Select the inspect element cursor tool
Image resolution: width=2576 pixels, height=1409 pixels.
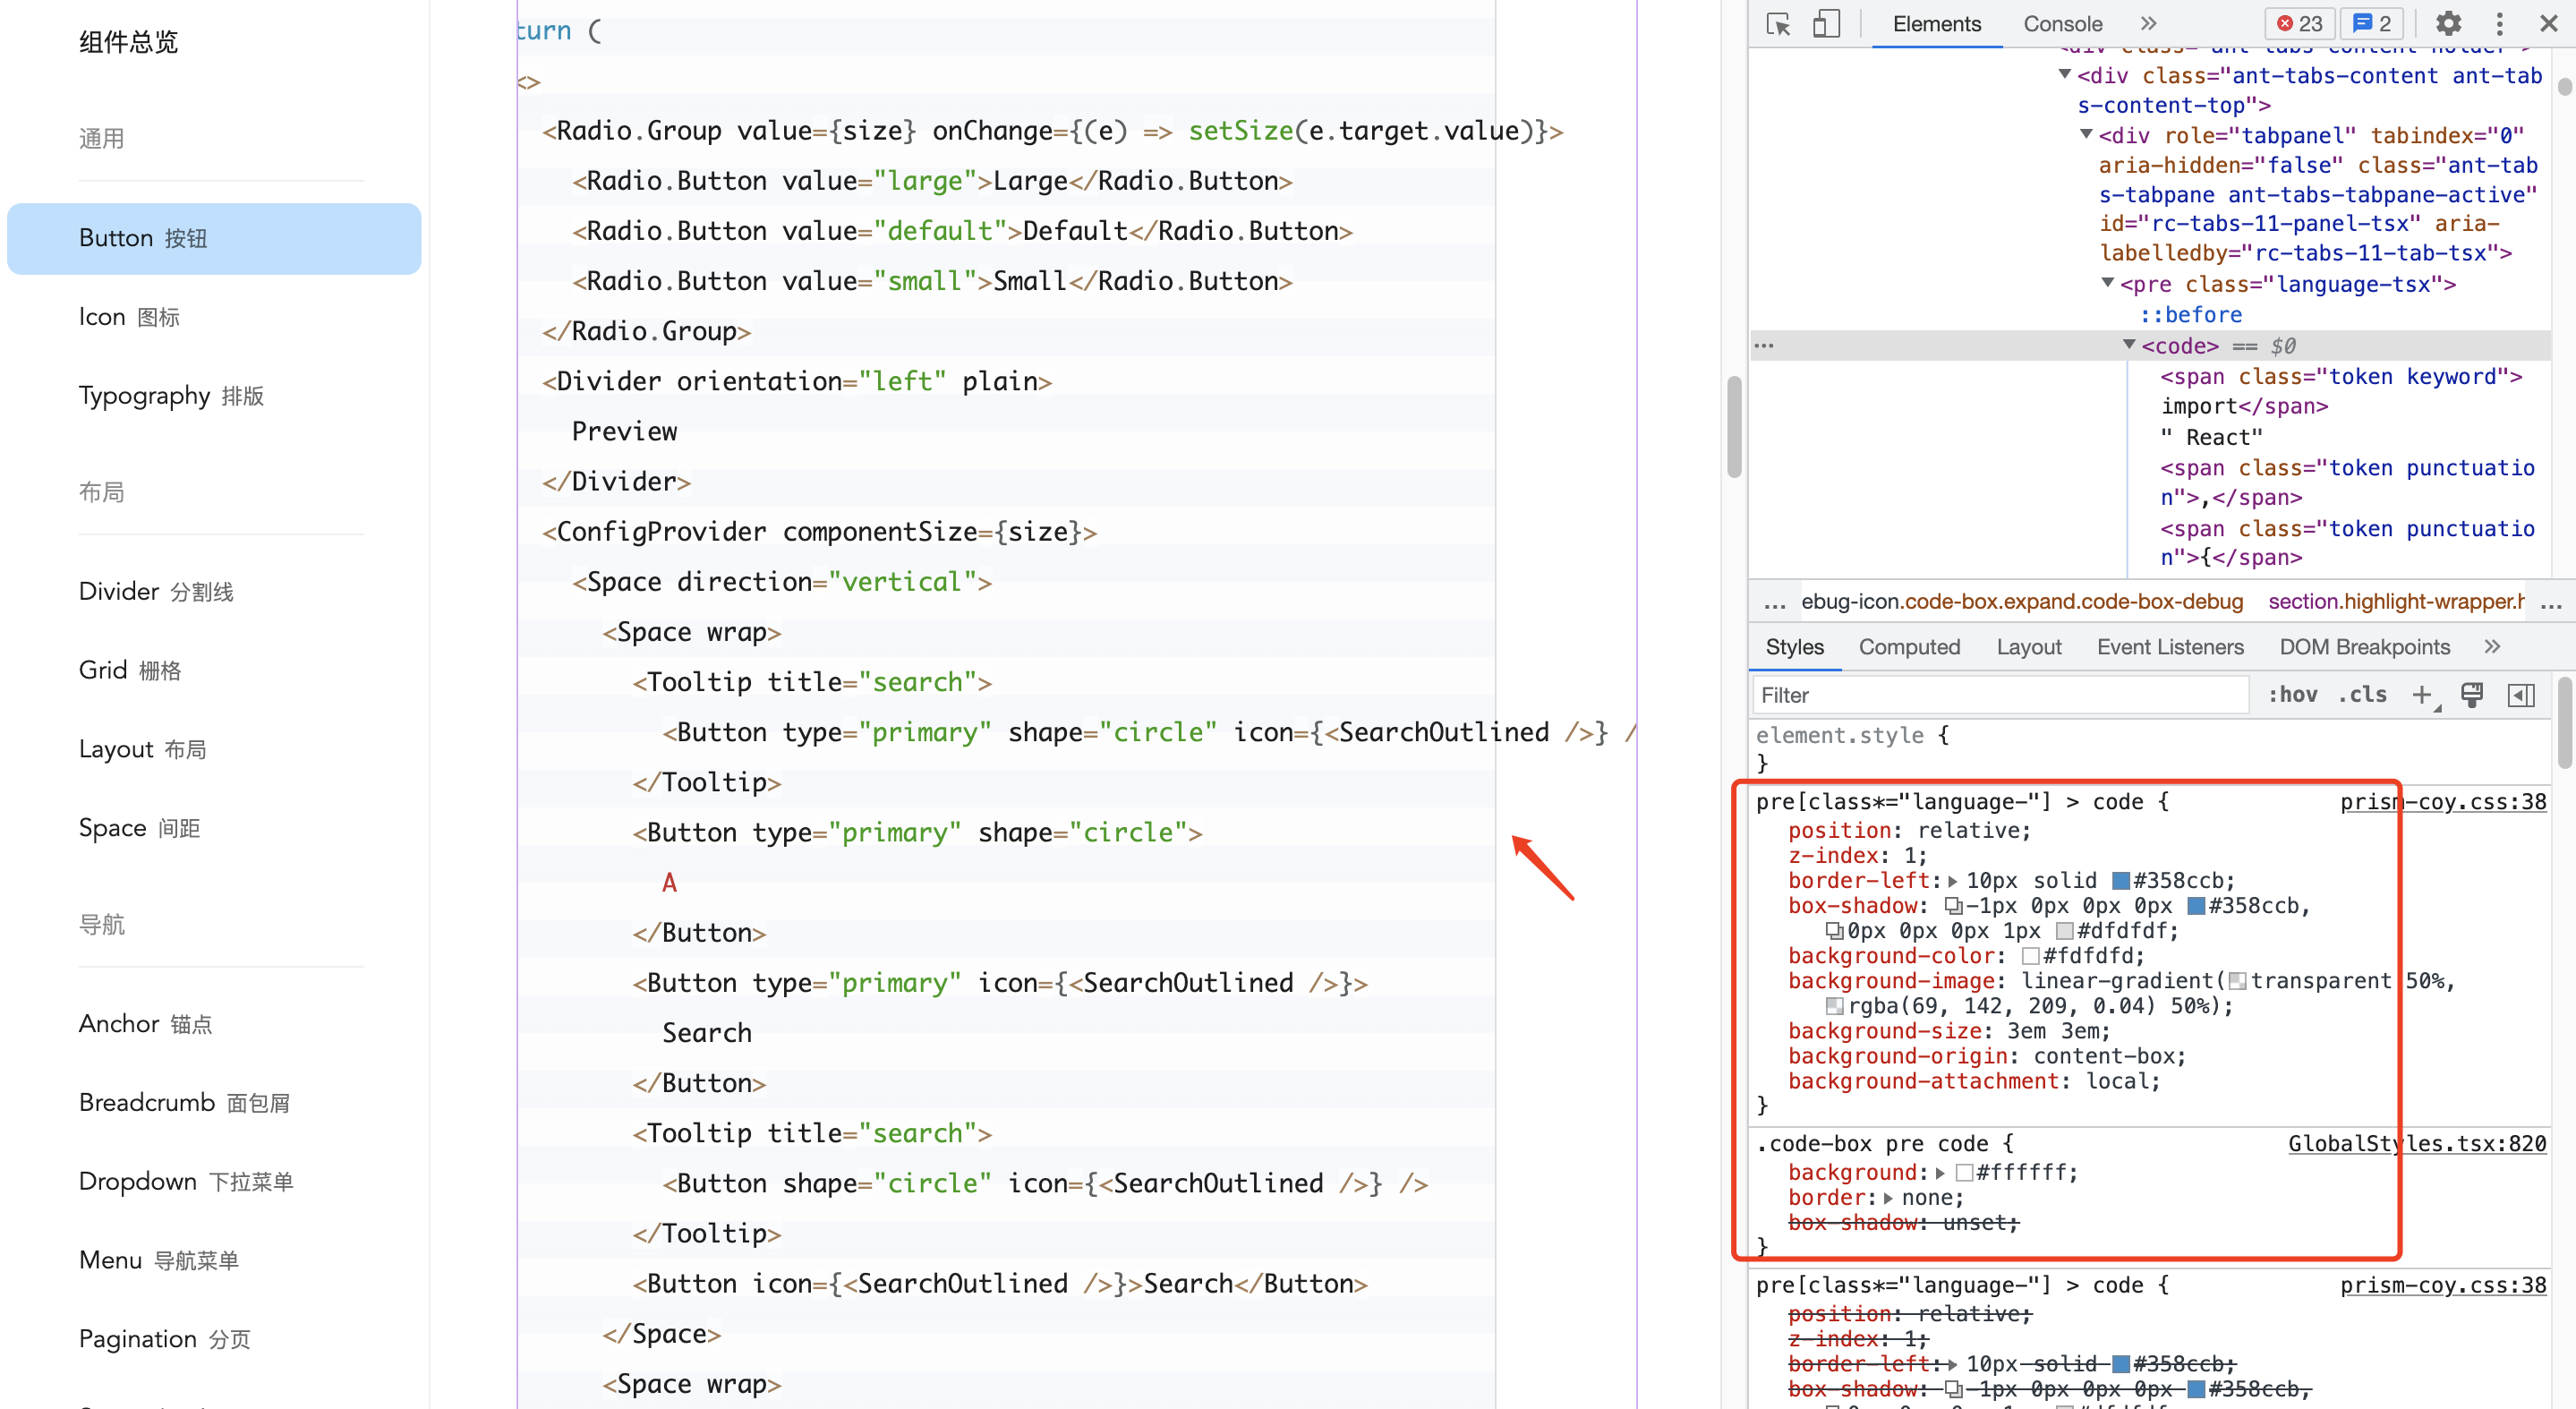pyautogui.click(x=1778, y=23)
